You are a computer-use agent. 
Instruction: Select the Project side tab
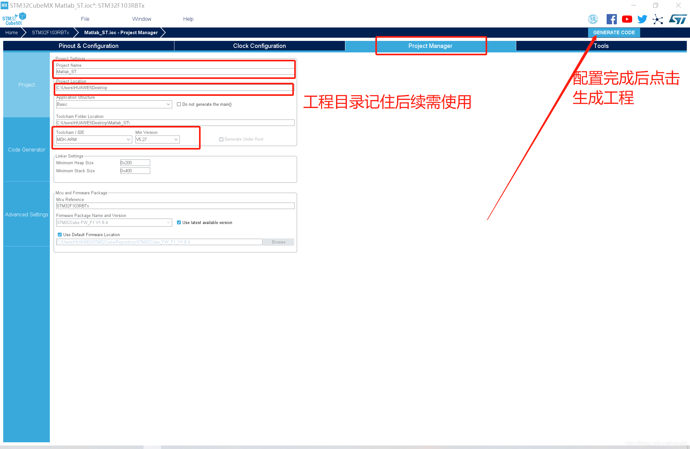[x=27, y=85]
